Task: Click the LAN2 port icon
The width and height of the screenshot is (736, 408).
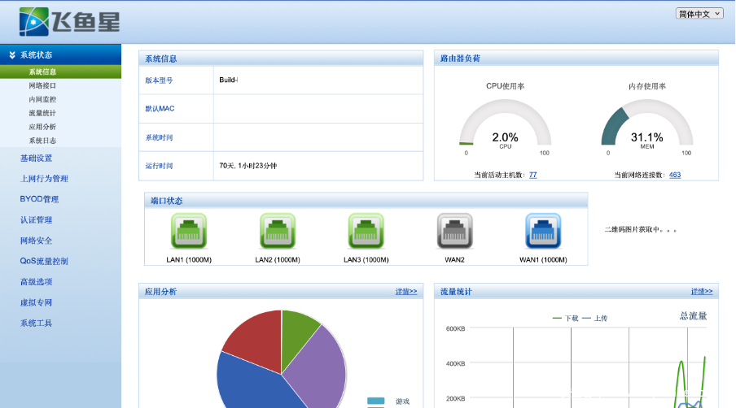Action: pos(277,231)
